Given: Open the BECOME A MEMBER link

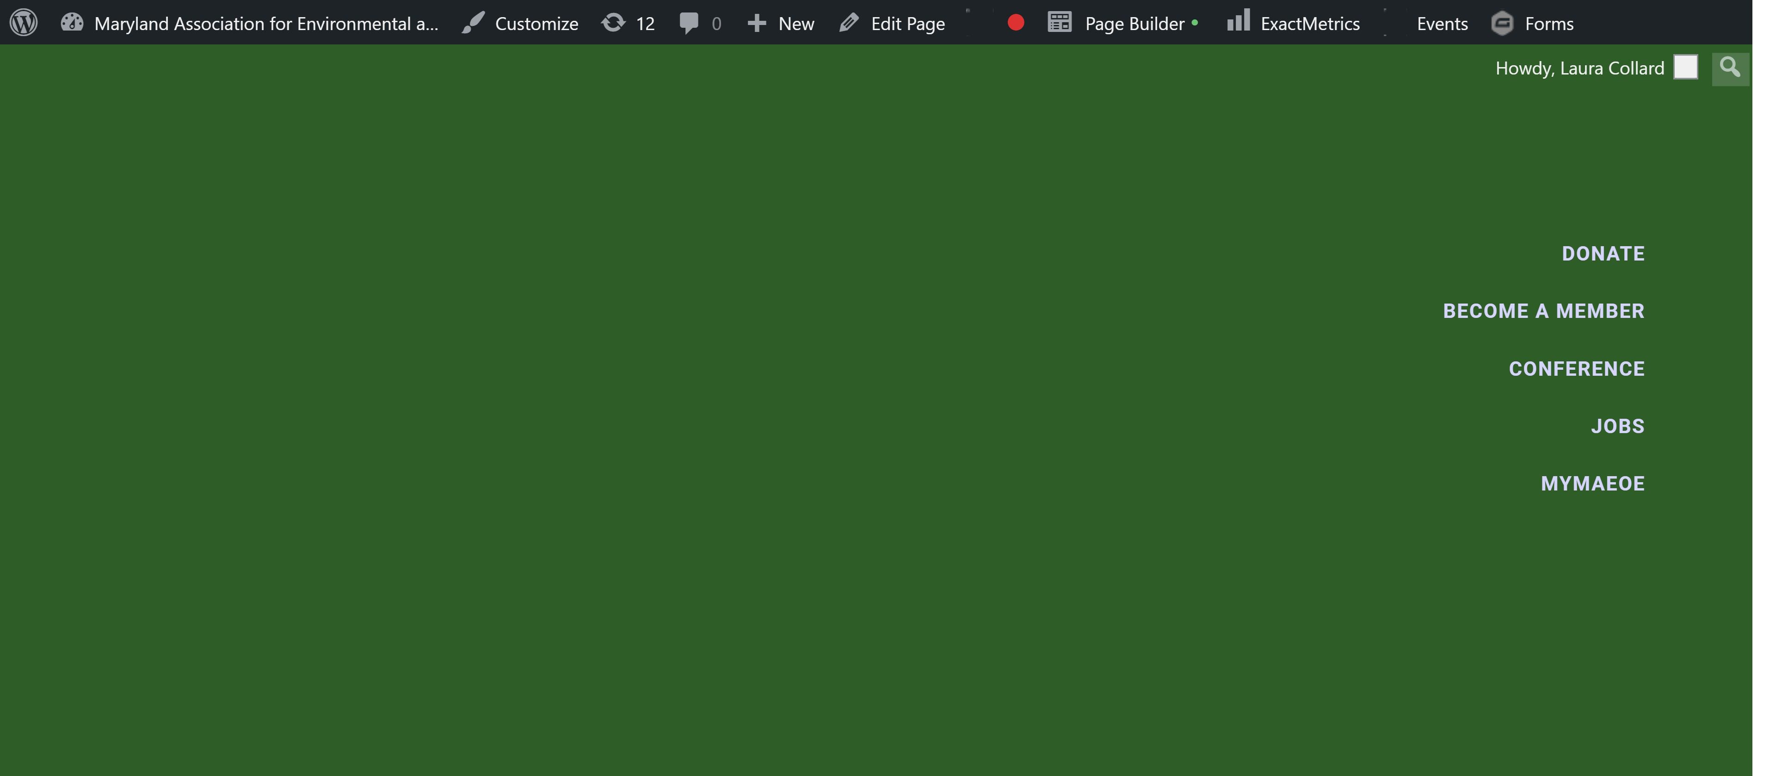Looking at the screenshot, I should [x=1543, y=311].
